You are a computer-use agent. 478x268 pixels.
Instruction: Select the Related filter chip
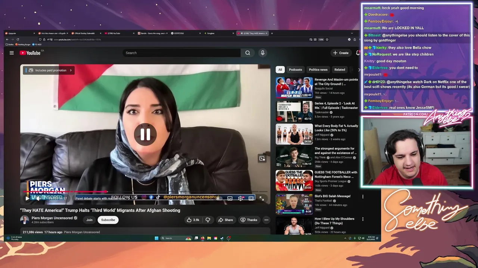[340, 70]
